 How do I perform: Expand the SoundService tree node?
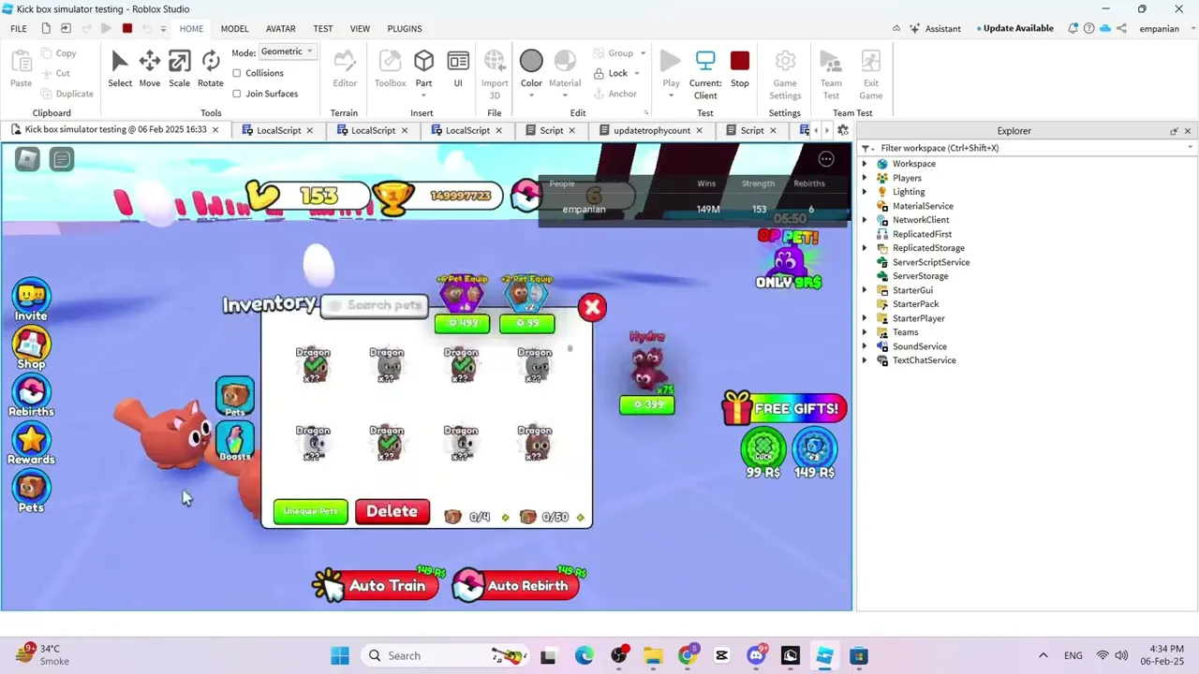[x=865, y=346]
